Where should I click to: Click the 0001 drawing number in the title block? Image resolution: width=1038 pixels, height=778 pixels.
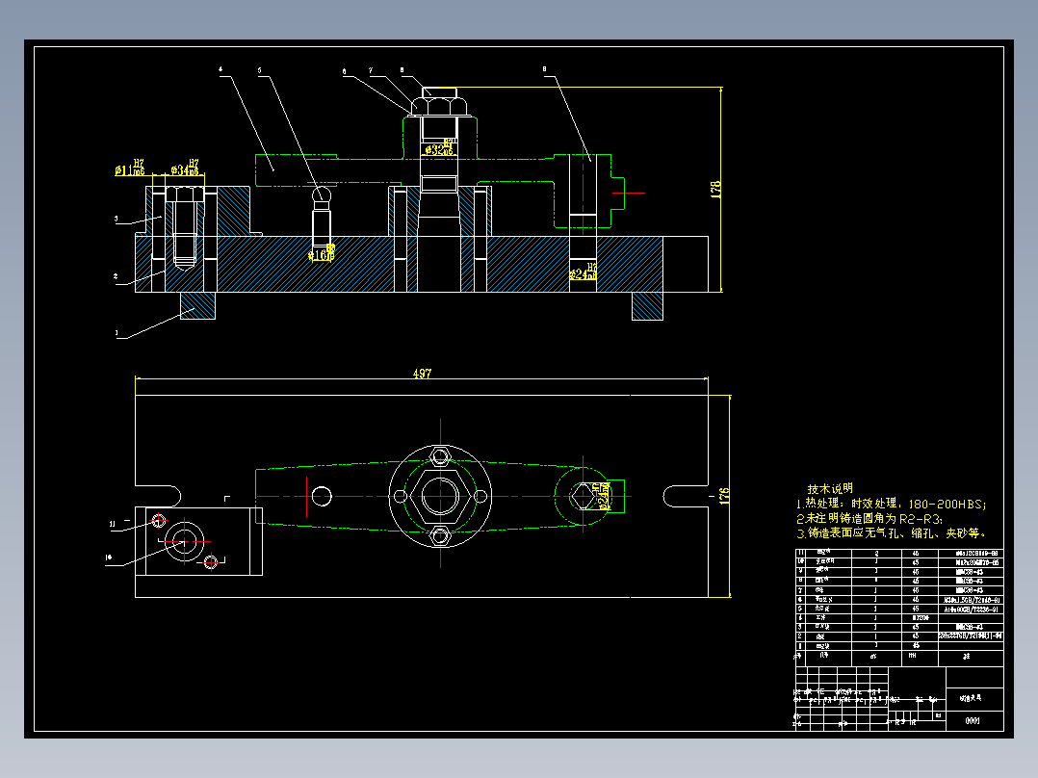973,721
